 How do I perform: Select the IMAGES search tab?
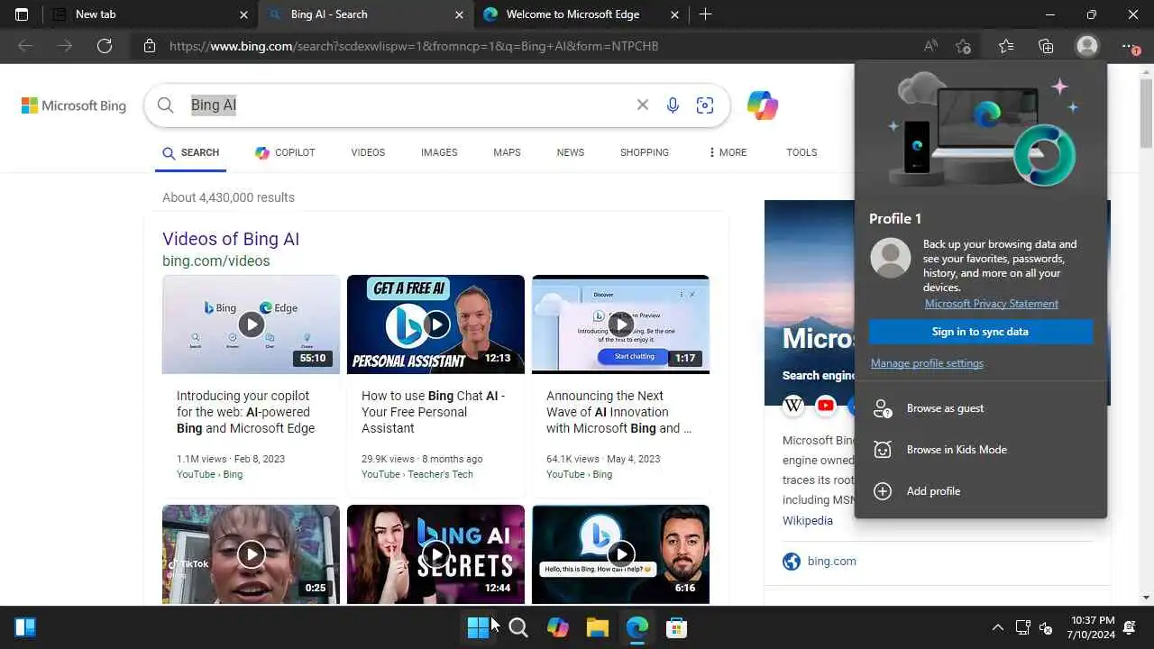pyautogui.click(x=439, y=152)
